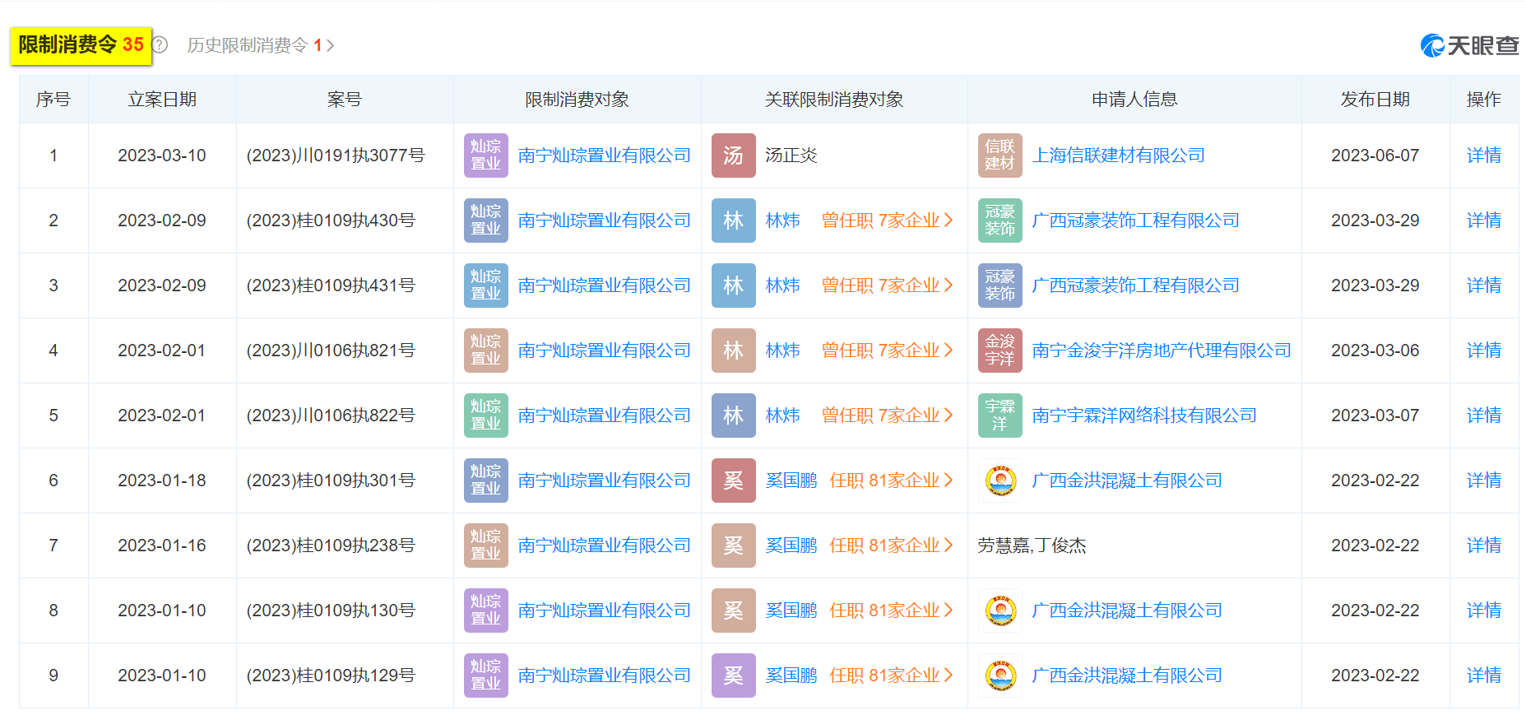1526x715 pixels.
Task: Open 南宁宇霖洋网络科技有限公司 link
Action: coord(1144,416)
